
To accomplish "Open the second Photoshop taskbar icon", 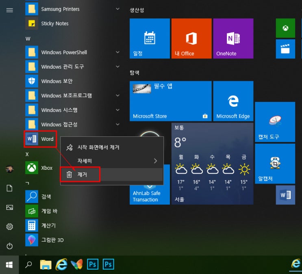I will (x=109, y=264).
